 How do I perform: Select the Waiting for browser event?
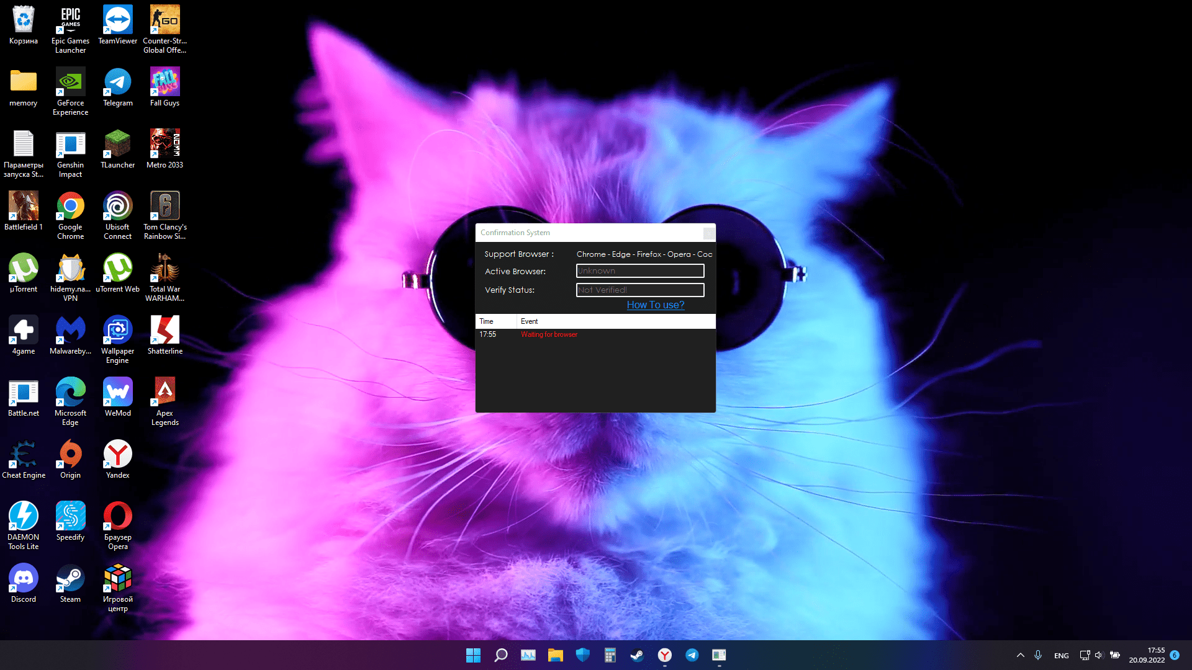tap(549, 334)
